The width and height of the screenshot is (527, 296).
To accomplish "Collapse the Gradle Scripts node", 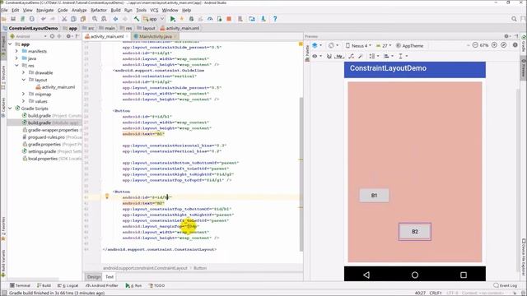I will (10, 109).
